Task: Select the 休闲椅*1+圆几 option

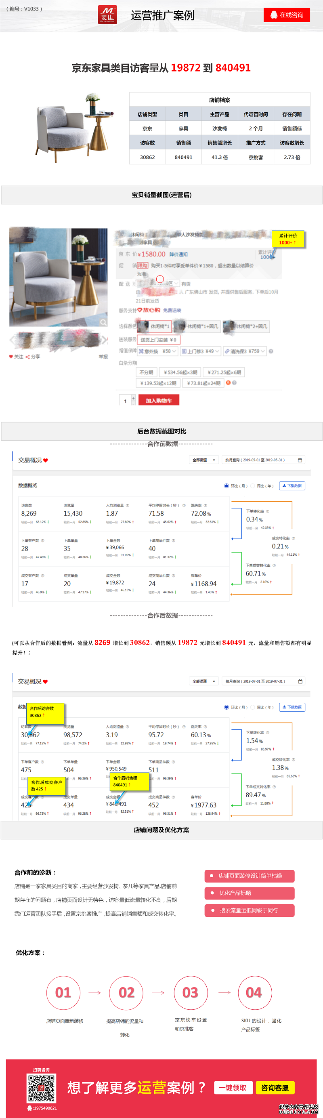Action: pos(198,326)
